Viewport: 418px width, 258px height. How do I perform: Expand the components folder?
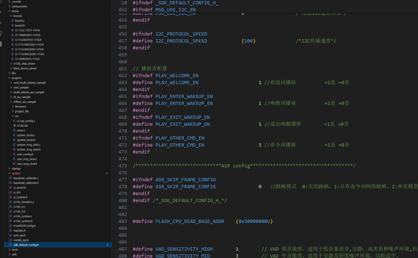pos(9,6)
